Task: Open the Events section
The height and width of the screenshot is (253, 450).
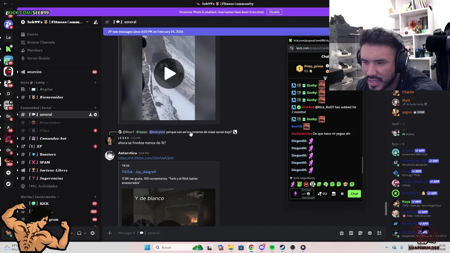Action: [32, 34]
